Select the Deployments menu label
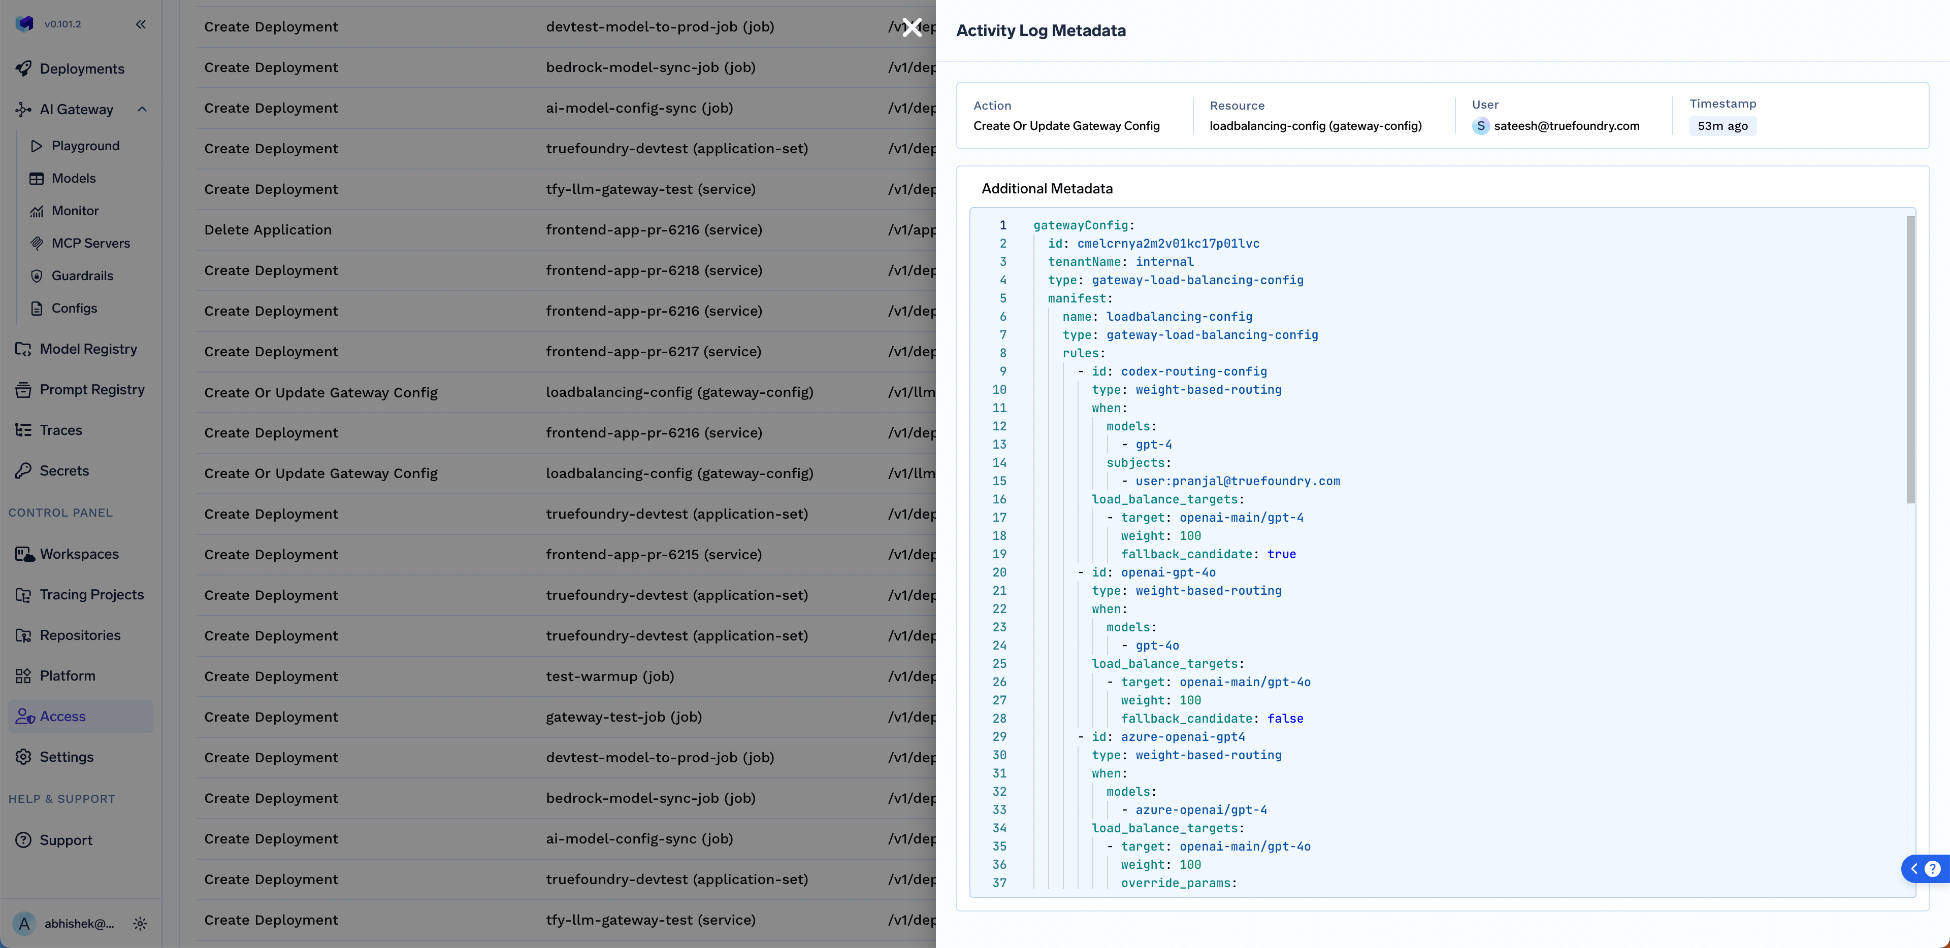 coord(82,69)
